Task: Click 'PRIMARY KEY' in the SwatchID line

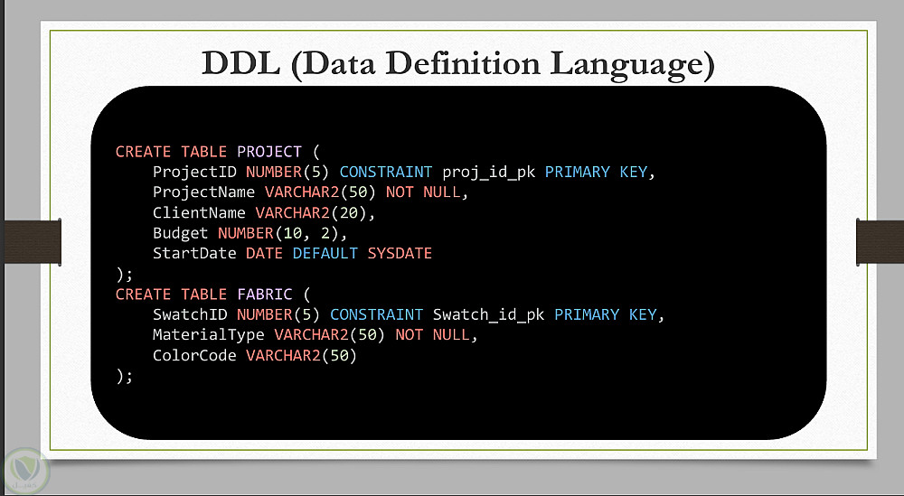Action: coord(606,314)
